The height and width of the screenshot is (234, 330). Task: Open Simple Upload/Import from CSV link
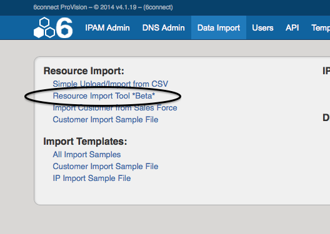(x=111, y=84)
